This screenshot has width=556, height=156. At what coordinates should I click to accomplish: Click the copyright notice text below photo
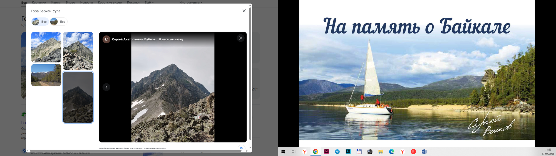pyautogui.click(x=133, y=148)
